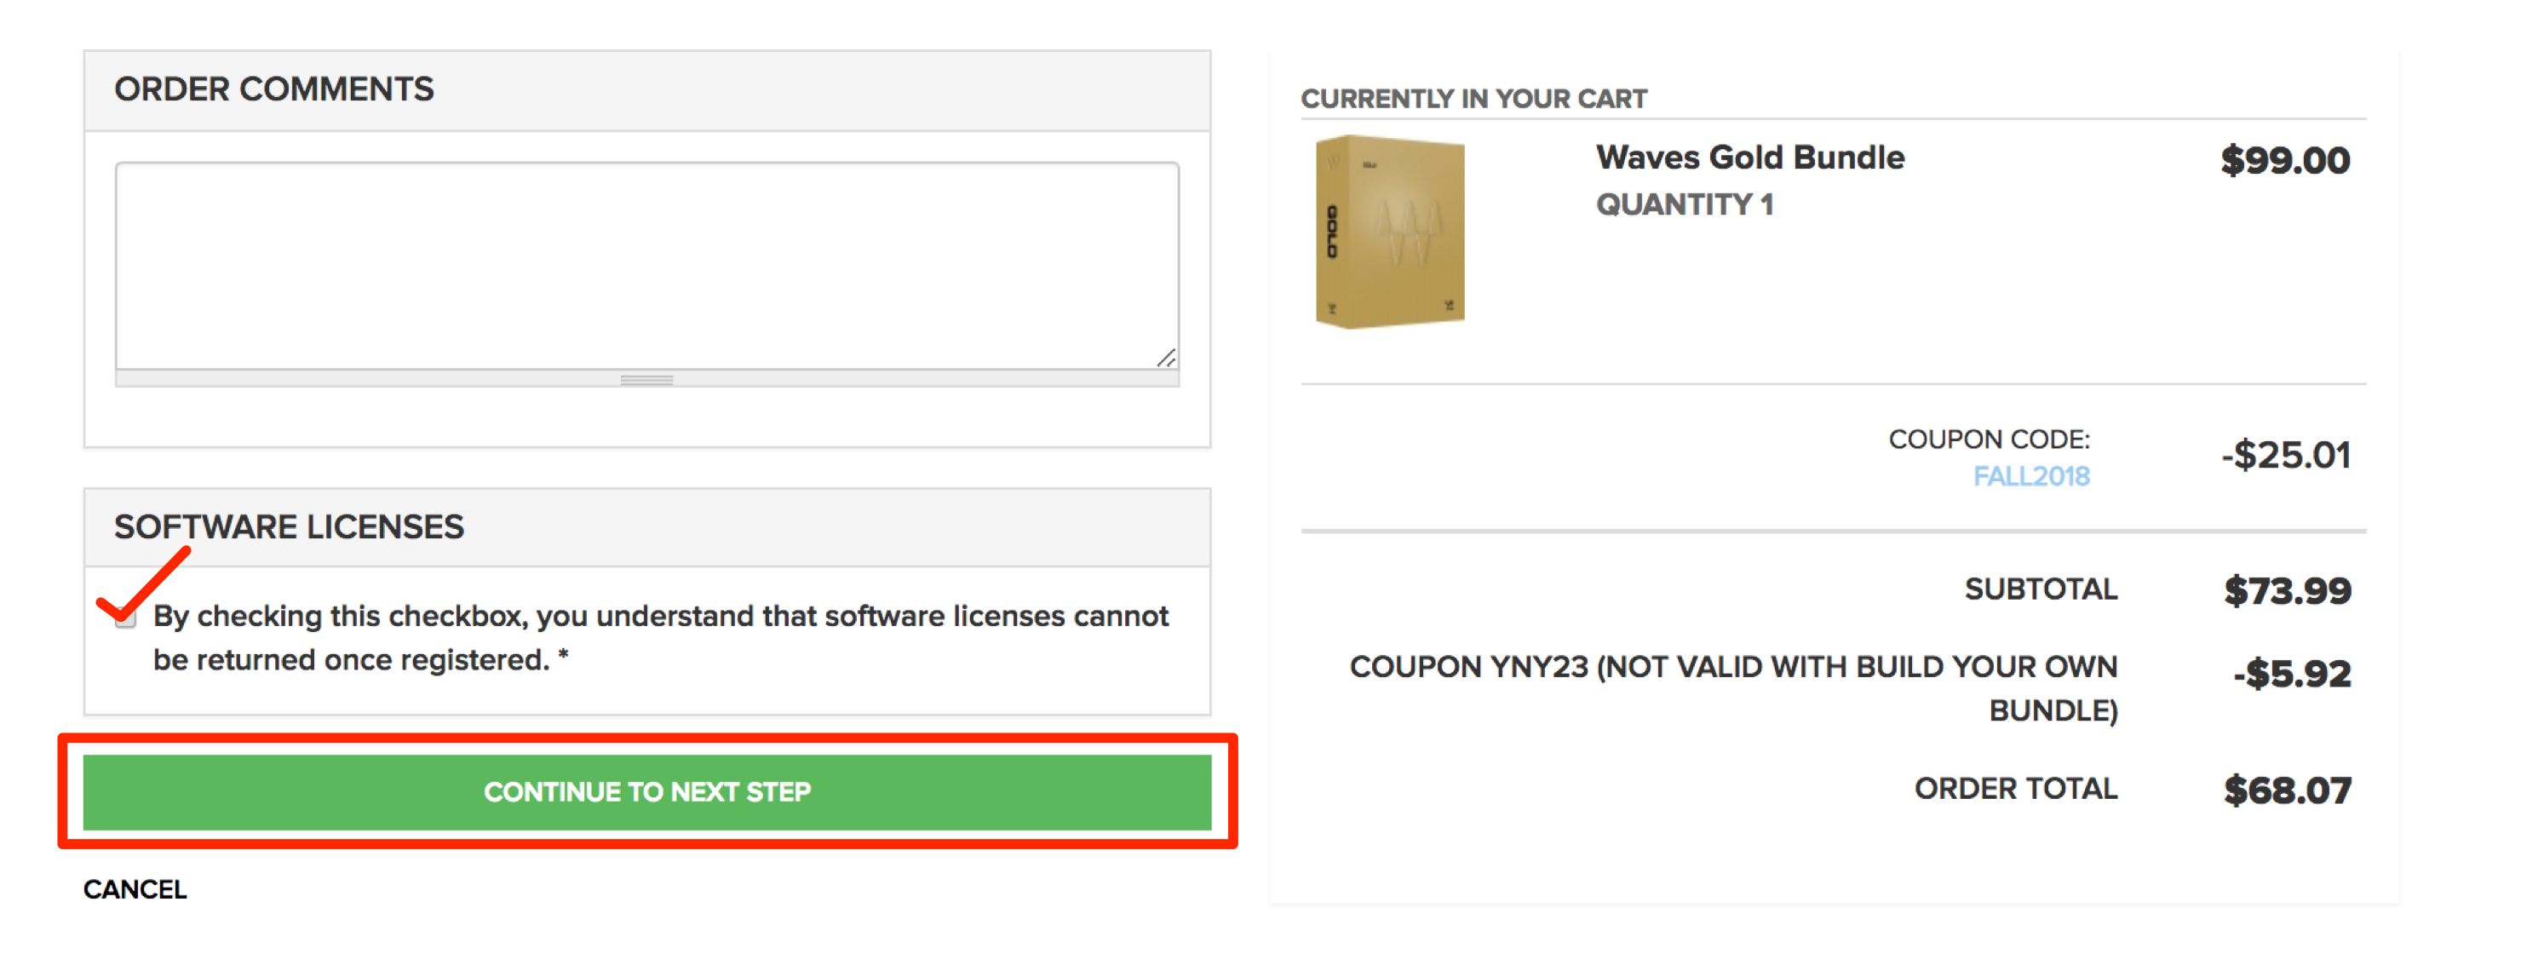Image resolution: width=2521 pixels, height=971 pixels.
Task: Click the Waves Gold Bundle product title
Action: (x=1750, y=158)
